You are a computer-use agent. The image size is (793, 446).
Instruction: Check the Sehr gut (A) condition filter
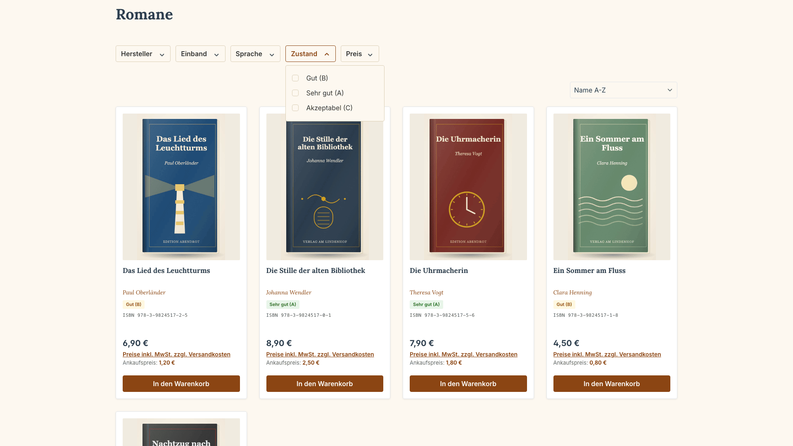click(x=295, y=93)
